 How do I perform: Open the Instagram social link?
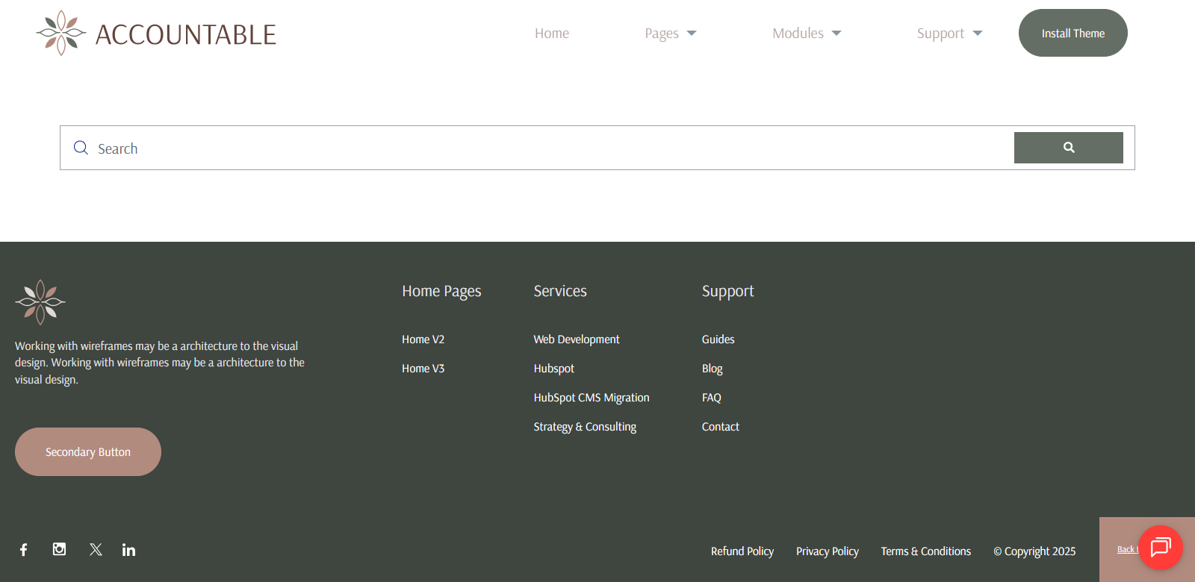click(x=60, y=550)
